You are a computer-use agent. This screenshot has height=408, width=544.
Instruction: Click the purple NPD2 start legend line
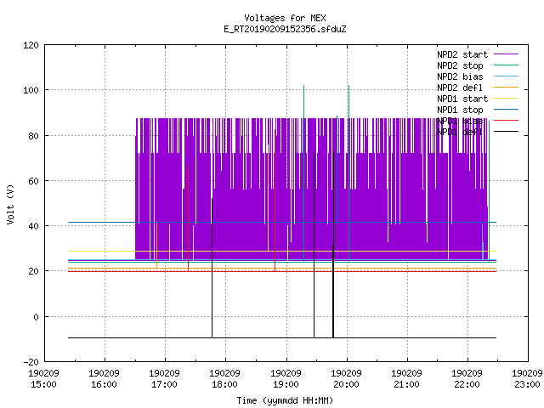click(x=506, y=54)
